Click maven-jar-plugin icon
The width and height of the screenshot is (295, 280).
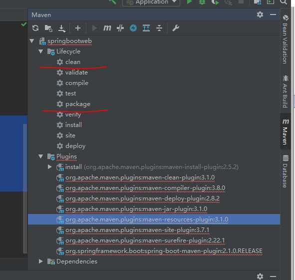tap(60, 209)
